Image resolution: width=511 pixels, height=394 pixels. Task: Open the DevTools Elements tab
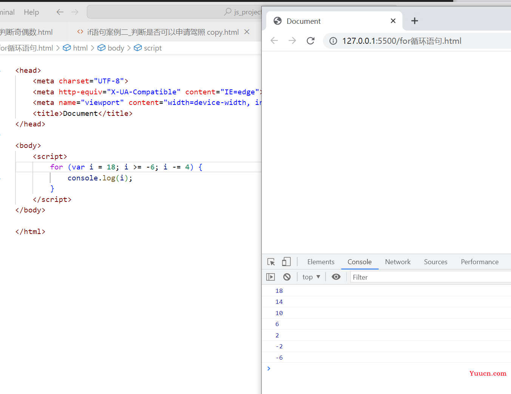tap(321, 262)
